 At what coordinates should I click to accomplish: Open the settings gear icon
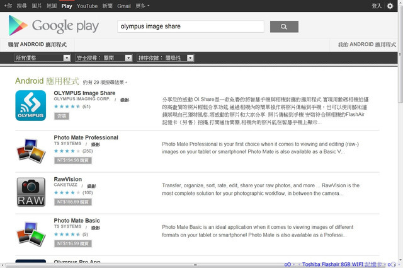[x=390, y=6]
